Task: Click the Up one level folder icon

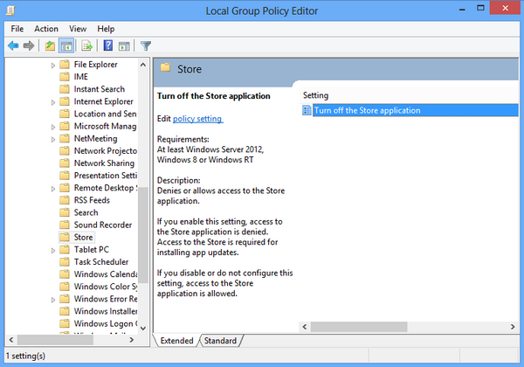Action: click(50, 45)
